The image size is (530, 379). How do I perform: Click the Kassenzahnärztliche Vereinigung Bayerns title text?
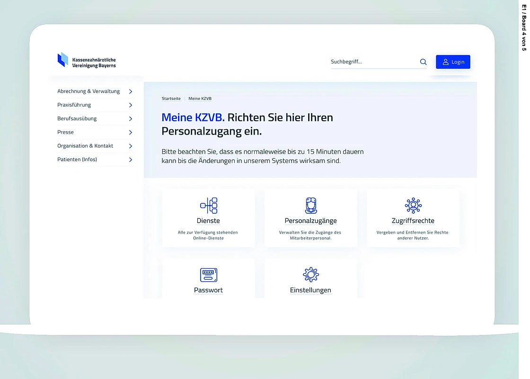(x=94, y=63)
